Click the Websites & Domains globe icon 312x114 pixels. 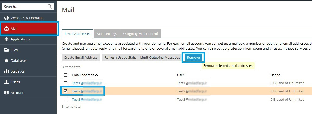(x=7, y=18)
